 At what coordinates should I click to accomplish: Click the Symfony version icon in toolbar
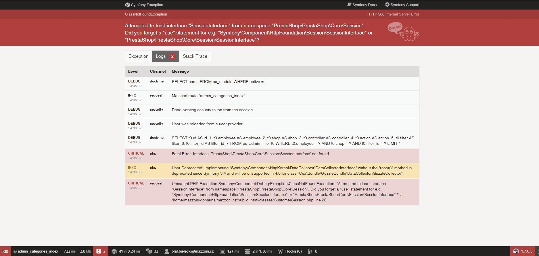pyautogui.click(x=516, y=251)
